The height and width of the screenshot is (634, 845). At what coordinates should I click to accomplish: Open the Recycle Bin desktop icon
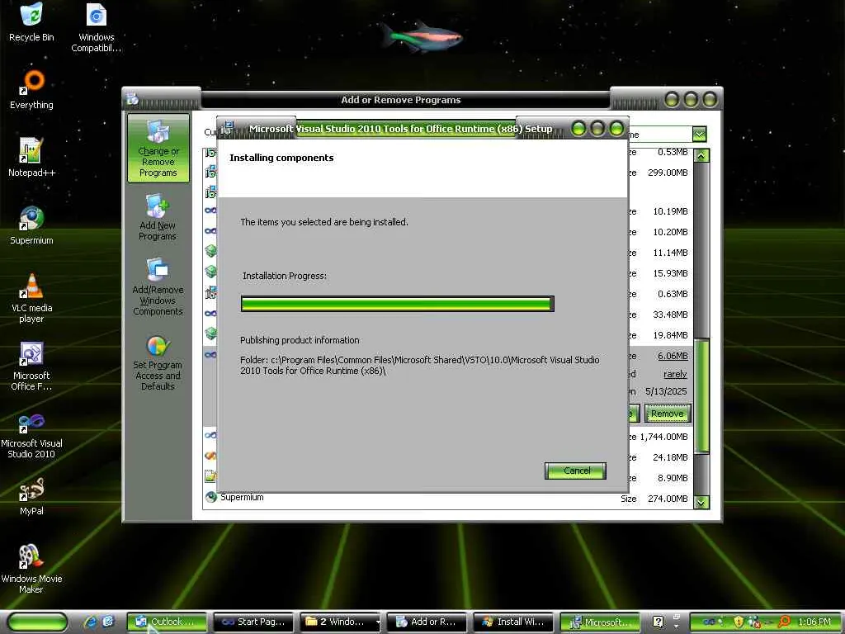[31, 21]
